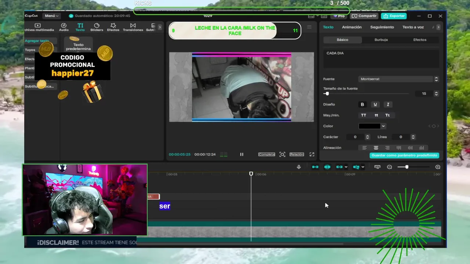
Task: Zoom out the timeline
Action: [390, 167]
